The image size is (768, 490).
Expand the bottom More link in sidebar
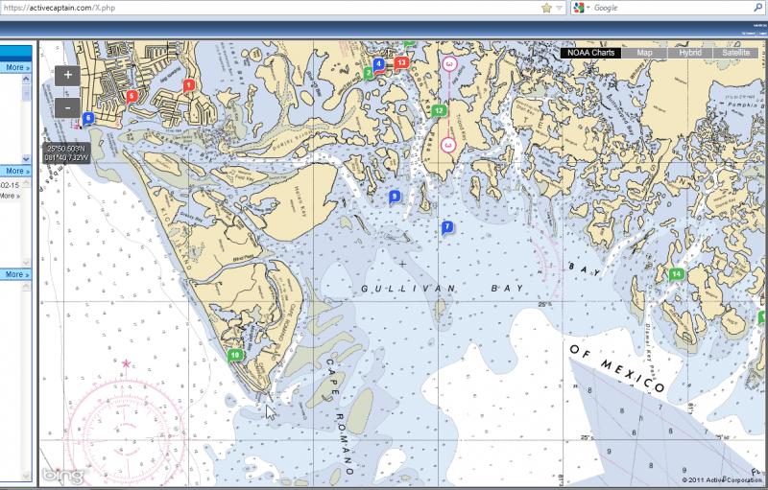(16, 274)
